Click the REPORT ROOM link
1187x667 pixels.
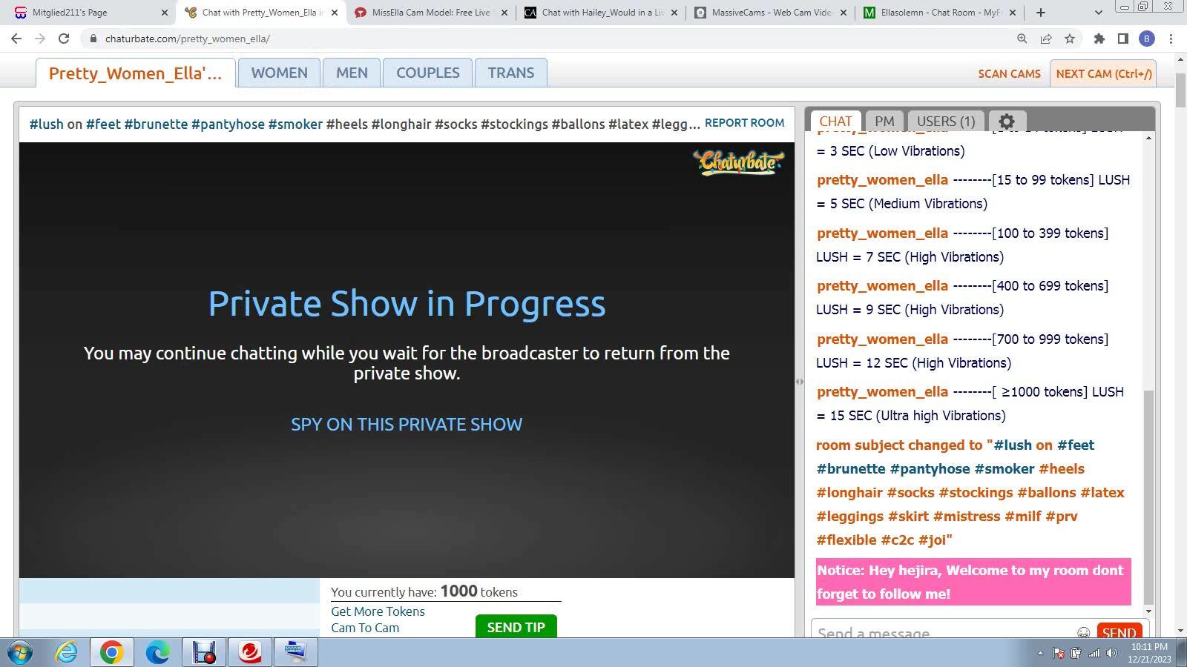[744, 123]
